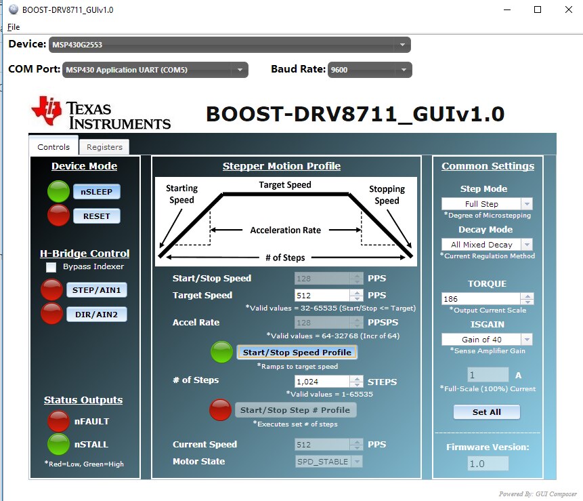
Task: Click the Powered By GUI Composer text
Action: coord(538,494)
